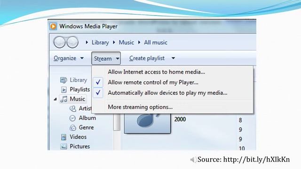Click the Windows Media Player title icon

coord(53,26)
